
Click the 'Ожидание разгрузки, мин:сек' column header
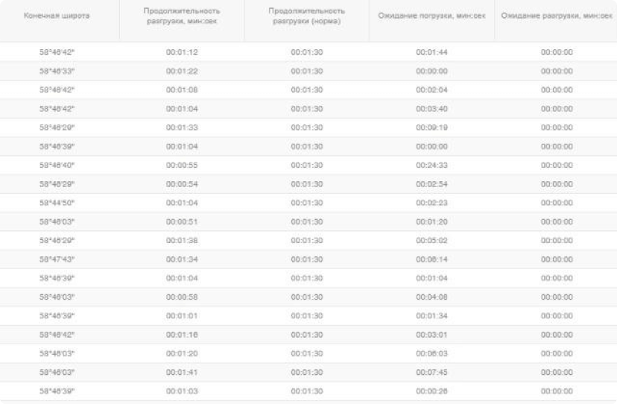pyautogui.click(x=557, y=16)
